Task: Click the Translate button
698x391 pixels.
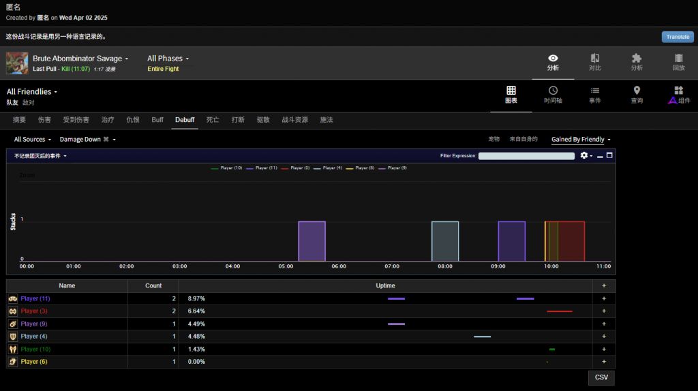Action: tap(677, 37)
